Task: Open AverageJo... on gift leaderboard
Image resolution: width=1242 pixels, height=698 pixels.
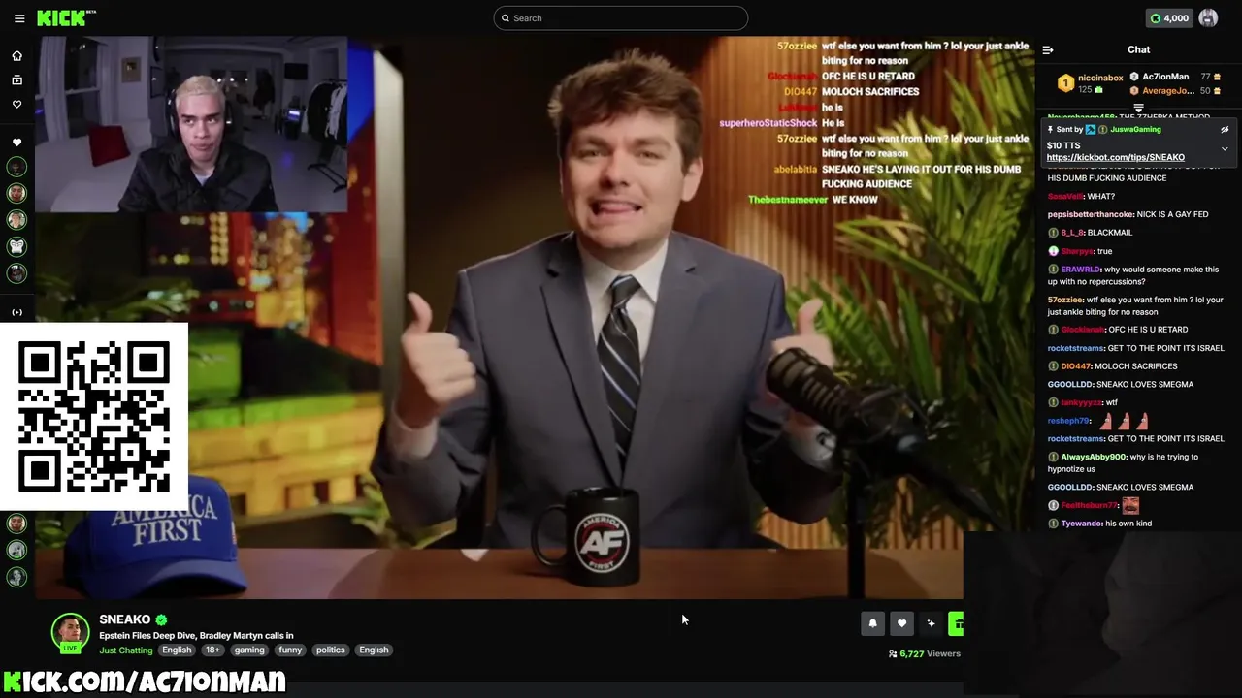Action: coord(1168,91)
